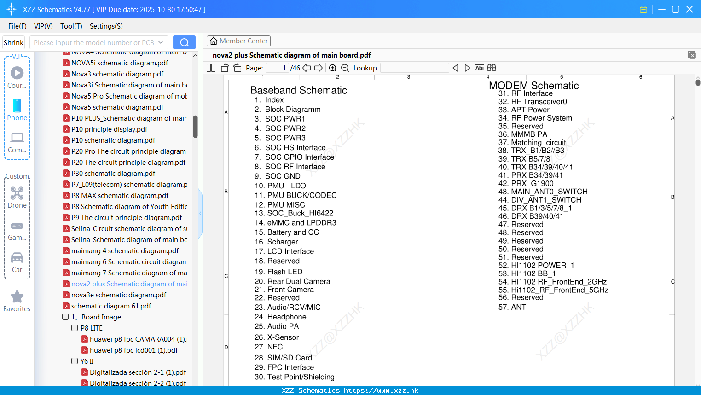
Task: Collapse the '1、Board Image' tree node
Action: pos(65,317)
